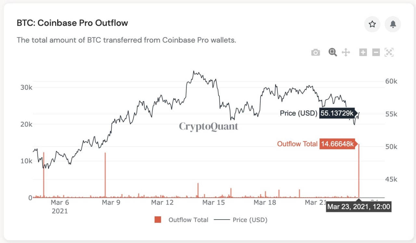416x243 pixels.
Task: Select the magnifier zoom tool
Action: point(332,52)
